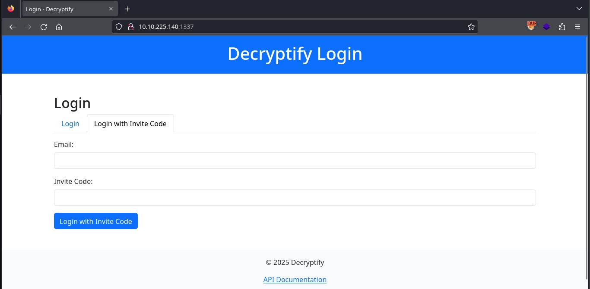Screen dimensions: 590x289
Task: Focus the Invite Code text field
Action: [295, 198]
